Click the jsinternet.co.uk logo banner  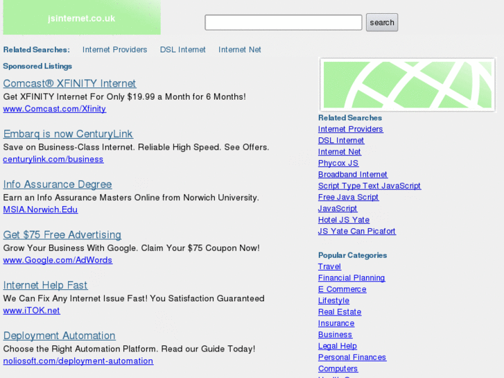coord(82,17)
